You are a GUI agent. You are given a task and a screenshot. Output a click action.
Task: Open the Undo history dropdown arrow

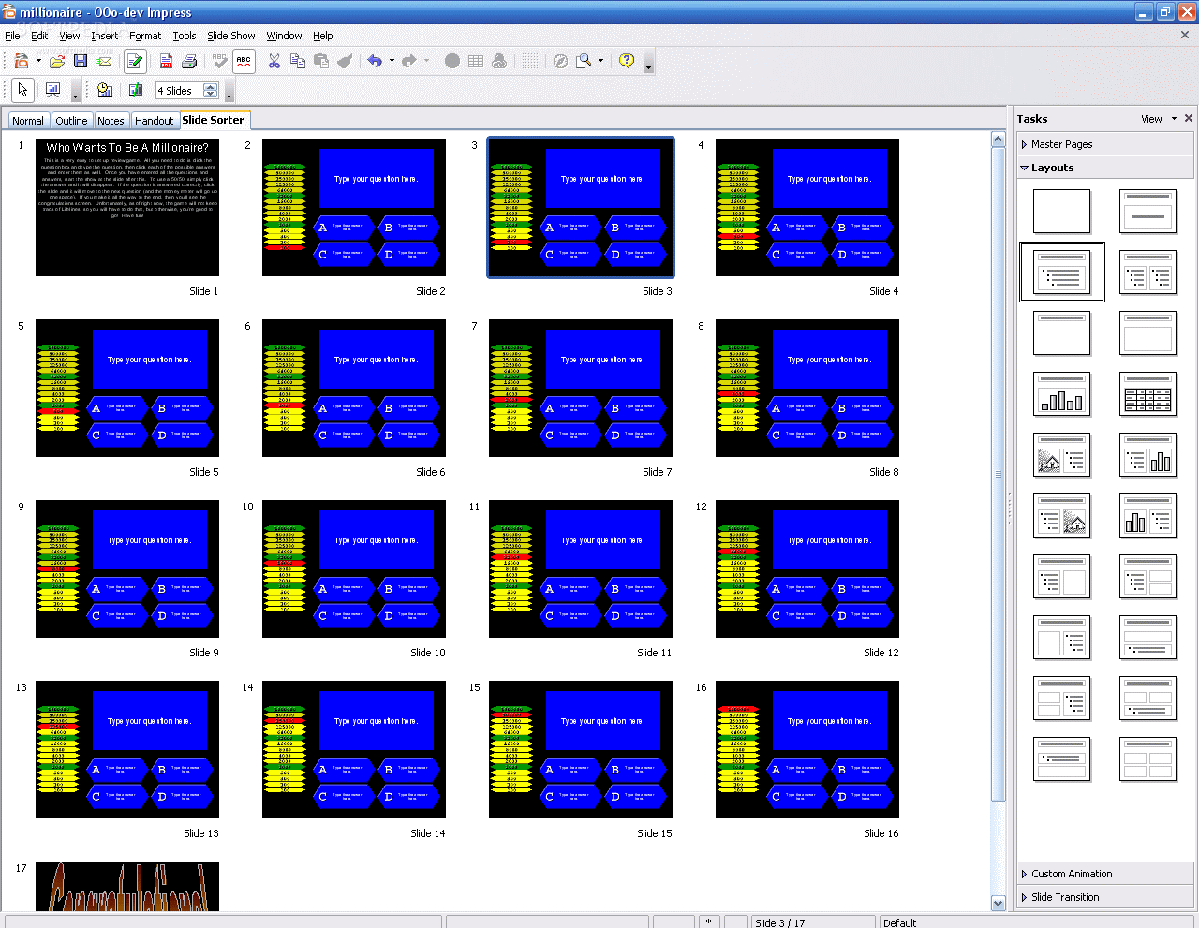coord(392,61)
